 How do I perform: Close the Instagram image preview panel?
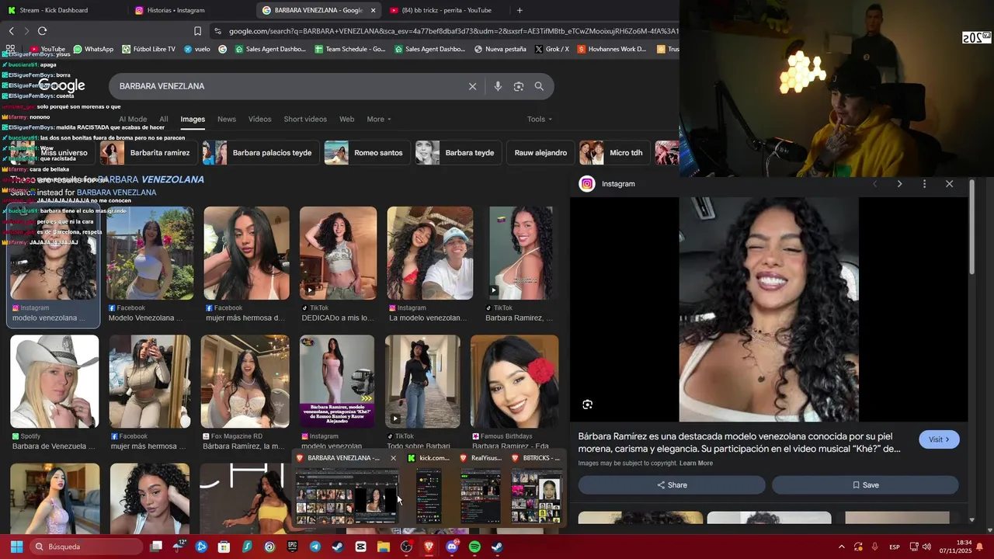[949, 184]
